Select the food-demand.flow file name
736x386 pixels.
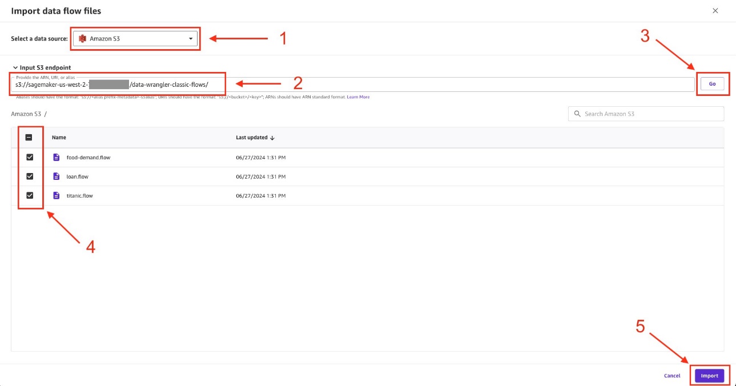(89, 158)
